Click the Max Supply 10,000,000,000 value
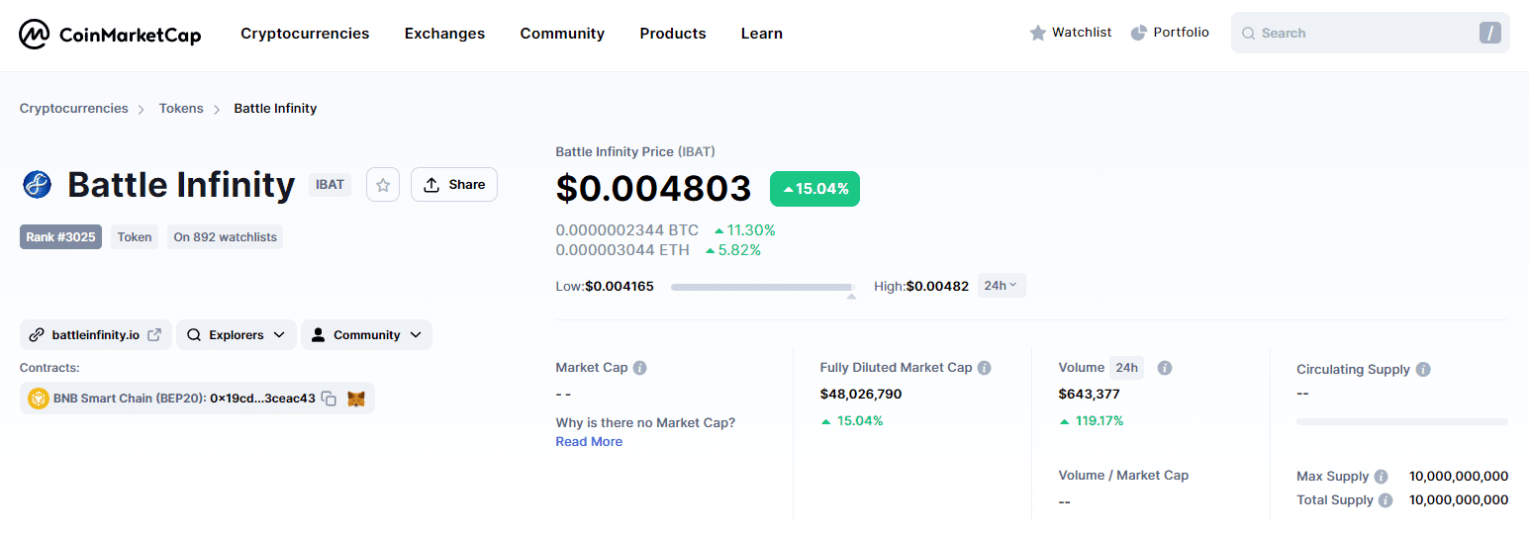The height and width of the screenshot is (535, 1529). [x=1459, y=477]
